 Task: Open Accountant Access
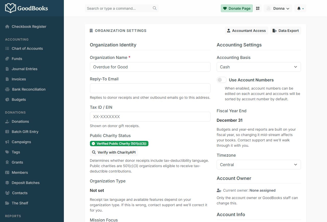tap(247, 31)
